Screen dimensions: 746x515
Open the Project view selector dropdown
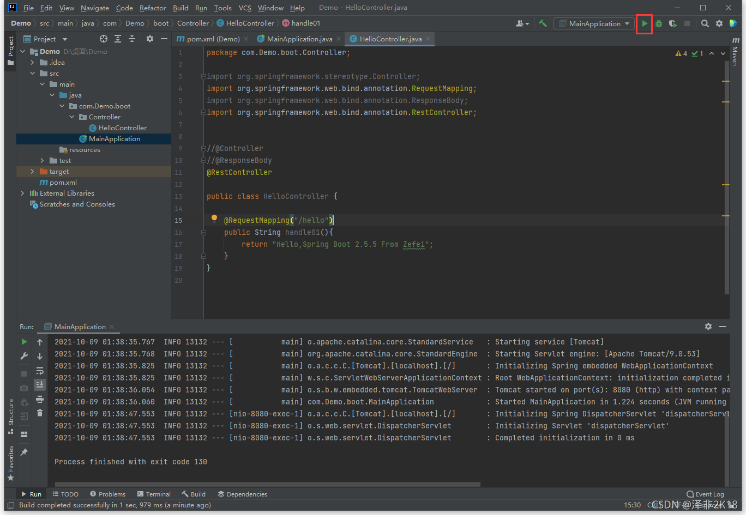click(46, 39)
